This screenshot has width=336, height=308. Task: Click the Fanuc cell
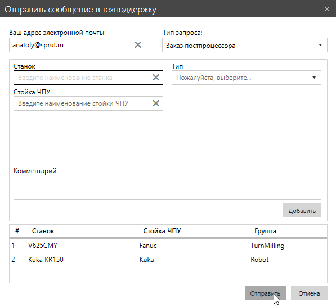tap(148, 246)
